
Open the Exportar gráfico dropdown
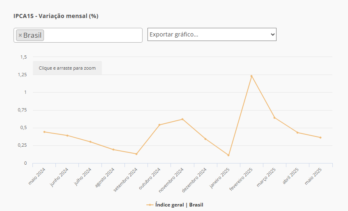tap(212, 34)
